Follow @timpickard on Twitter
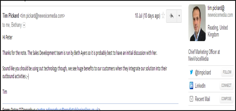Viewport: 236px width, 111px height. [227, 72]
